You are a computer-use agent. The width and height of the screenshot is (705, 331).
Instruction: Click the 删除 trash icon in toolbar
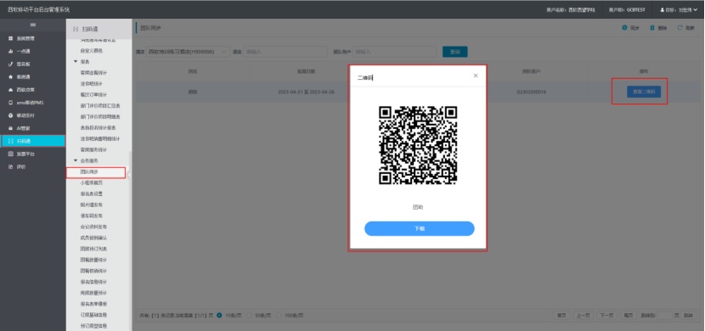tap(652, 28)
